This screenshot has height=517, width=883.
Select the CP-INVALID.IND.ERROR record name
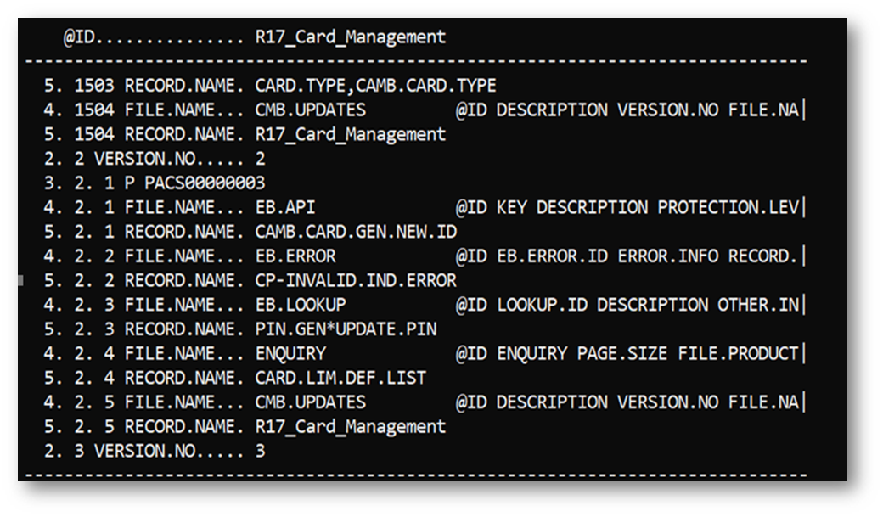pyautogui.click(x=356, y=280)
